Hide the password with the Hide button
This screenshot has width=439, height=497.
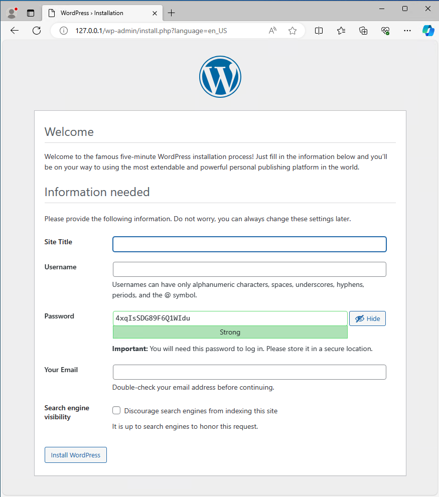(367, 318)
